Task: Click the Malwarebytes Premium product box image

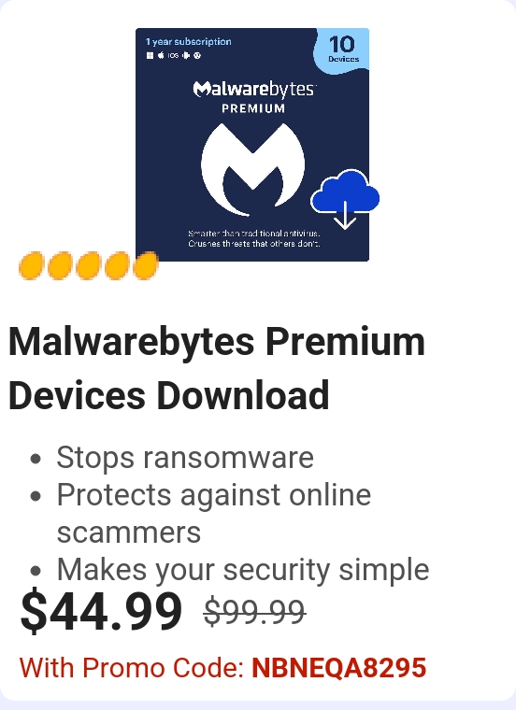Action: tap(252, 145)
